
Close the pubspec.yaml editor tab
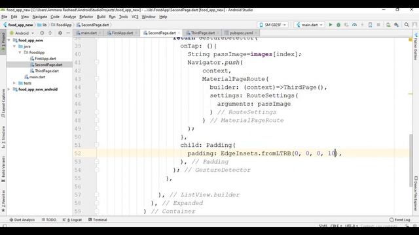(256, 33)
